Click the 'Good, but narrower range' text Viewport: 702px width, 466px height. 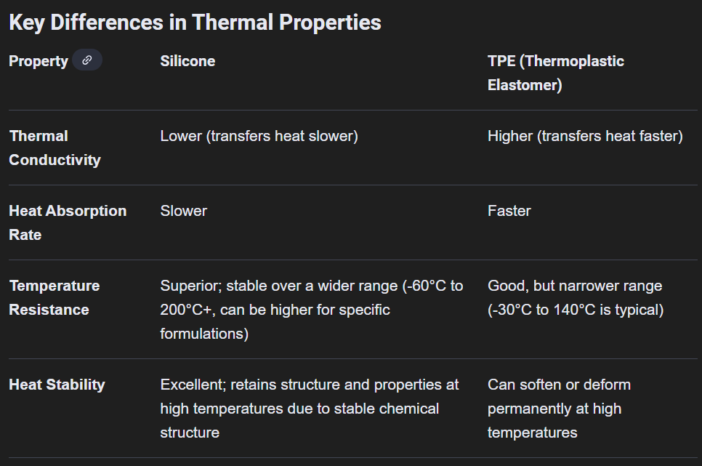575,286
